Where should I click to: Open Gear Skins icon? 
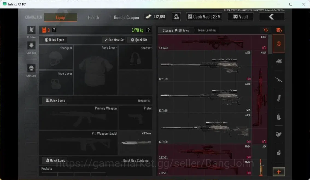click(x=31, y=69)
